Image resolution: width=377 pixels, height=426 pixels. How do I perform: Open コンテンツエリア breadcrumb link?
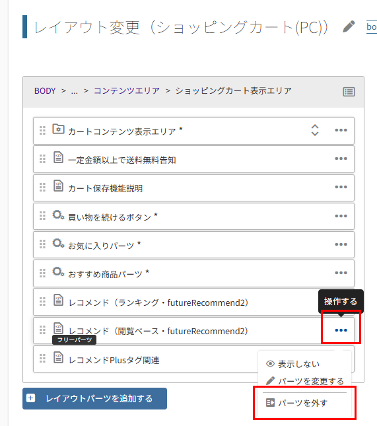coord(127,90)
